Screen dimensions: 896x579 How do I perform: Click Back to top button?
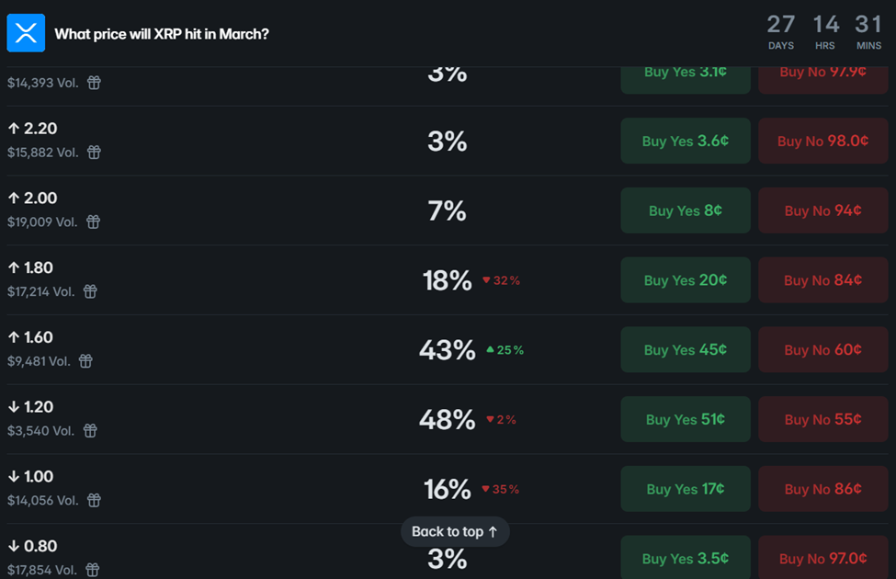pos(455,531)
